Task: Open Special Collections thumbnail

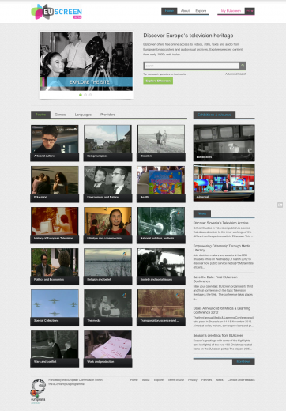Action: pos(55,307)
